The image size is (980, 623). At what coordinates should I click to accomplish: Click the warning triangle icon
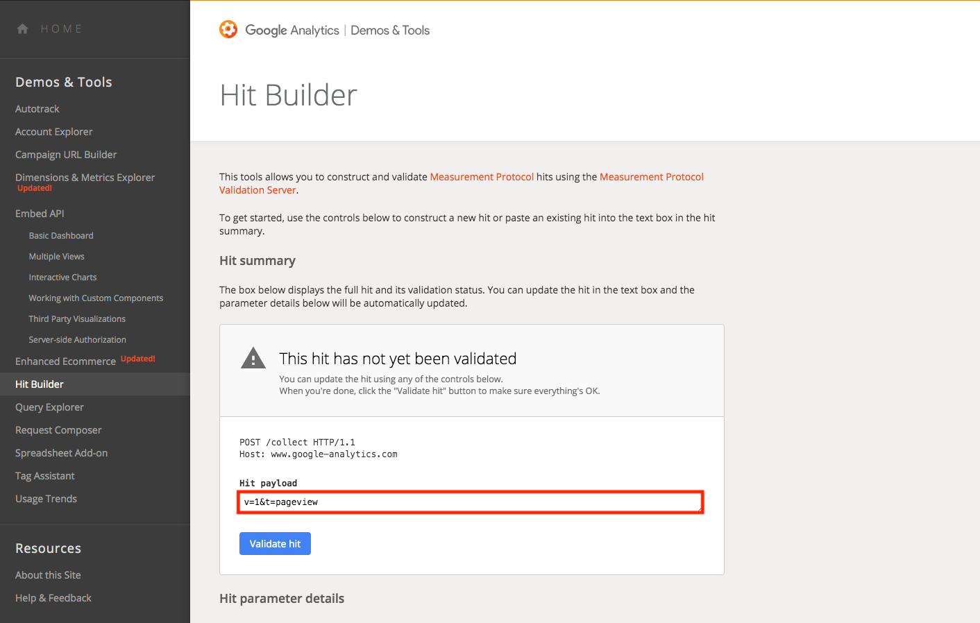click(253, 358)
